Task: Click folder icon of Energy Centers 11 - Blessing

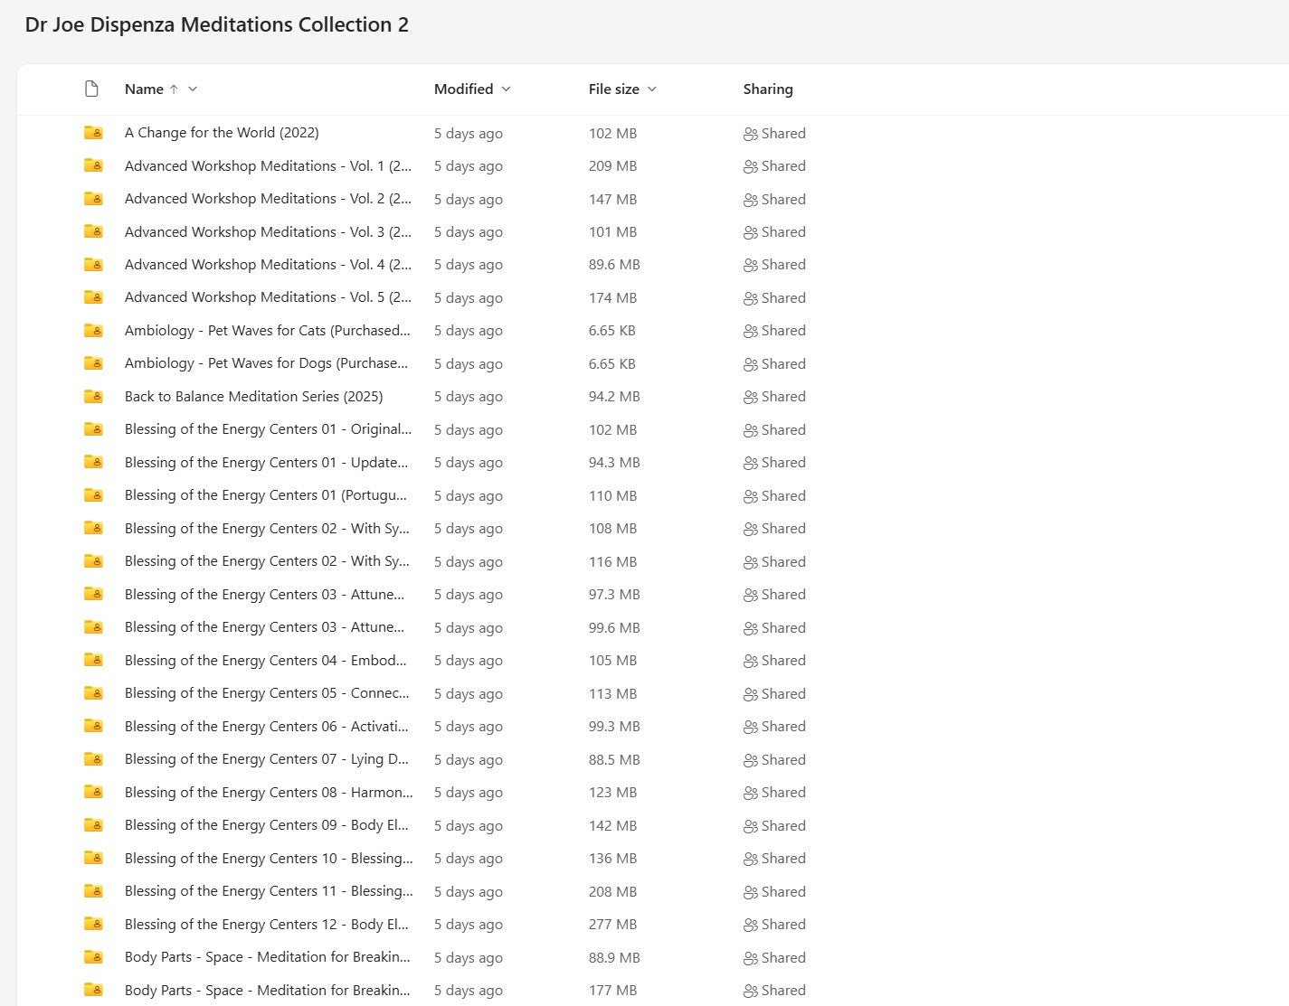Action: (93, 891)
